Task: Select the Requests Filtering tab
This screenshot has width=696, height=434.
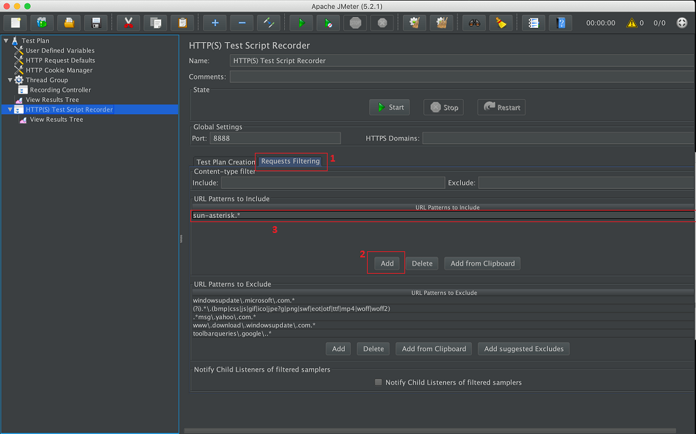Action: pos(290,161)
